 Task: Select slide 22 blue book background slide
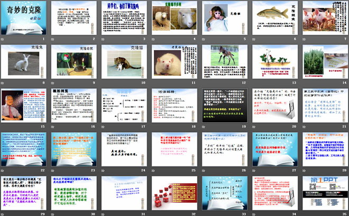24,150
